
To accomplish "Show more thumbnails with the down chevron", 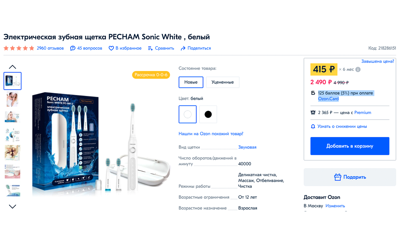I will 12,206.
